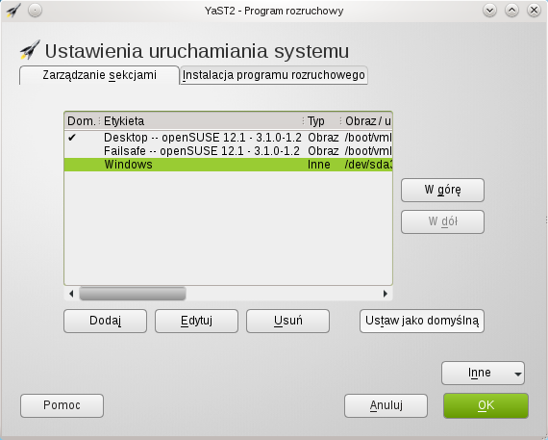Sort by Etykieta column header

click(x=203, y=121)
